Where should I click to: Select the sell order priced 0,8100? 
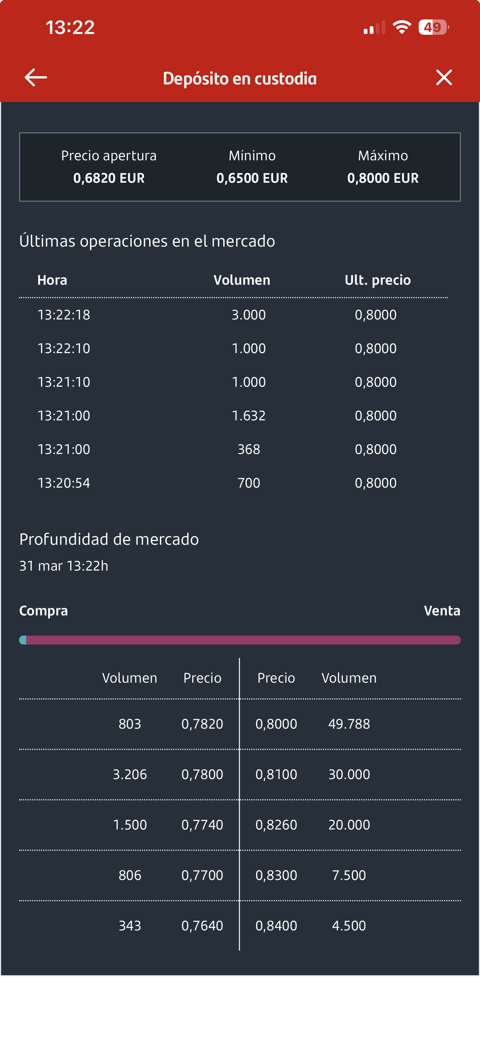tap(276, 774)
